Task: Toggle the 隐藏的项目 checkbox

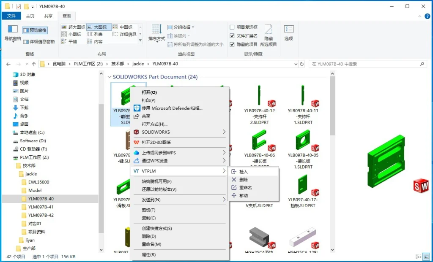Action: pyautogui.click(x=232, y=44)
